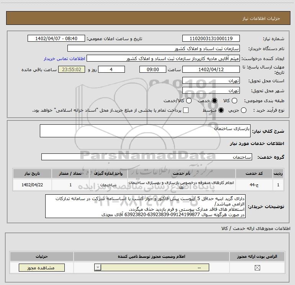Viewport: 295px width, 285px height.
Task: Click the need number field 1102003131000119
Action: [211, 38]
